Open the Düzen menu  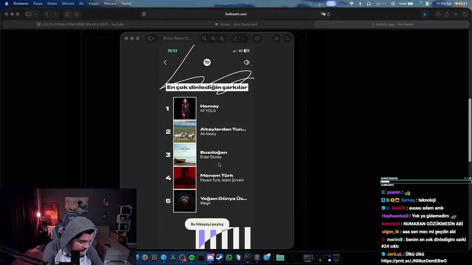pos(52,4)
